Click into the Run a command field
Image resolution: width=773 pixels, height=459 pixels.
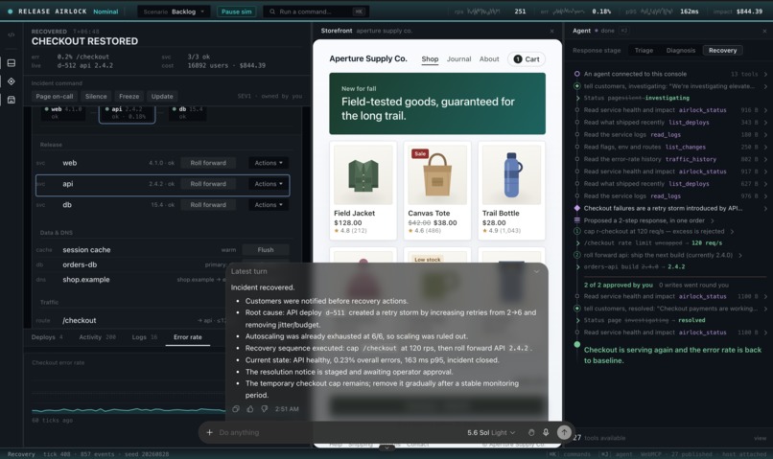[316, 11]
